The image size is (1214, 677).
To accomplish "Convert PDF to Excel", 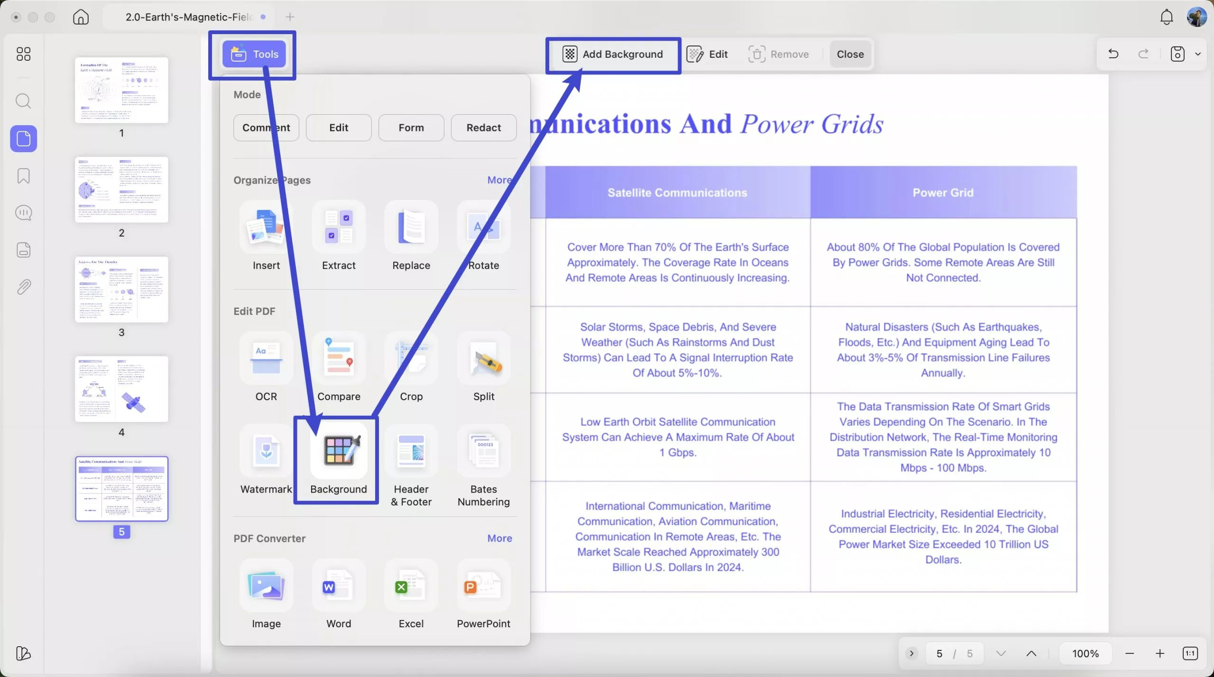I will [411, 595].
